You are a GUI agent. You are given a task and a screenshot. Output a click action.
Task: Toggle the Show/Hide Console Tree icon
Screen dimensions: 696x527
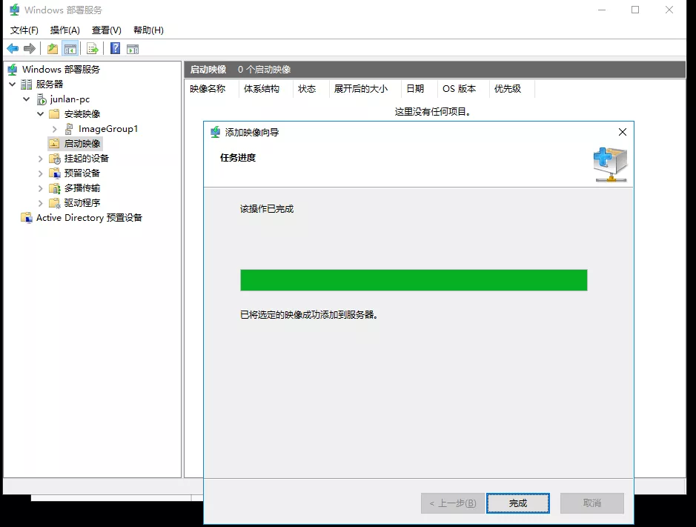coord(70,49)
